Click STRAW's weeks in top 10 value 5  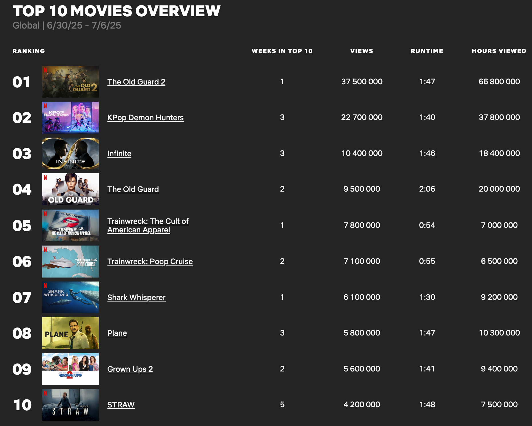coord(282,405)
